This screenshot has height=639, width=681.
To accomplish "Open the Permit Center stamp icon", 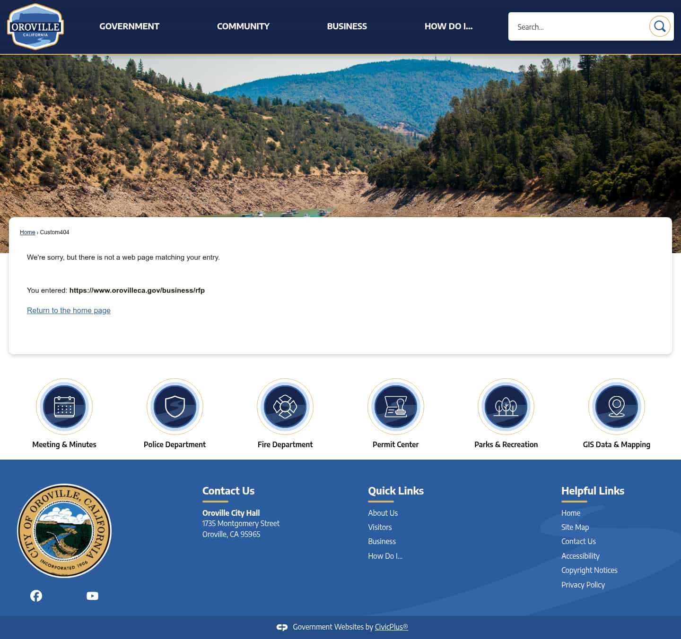I will pyautogui.click(x=395, y=407).
